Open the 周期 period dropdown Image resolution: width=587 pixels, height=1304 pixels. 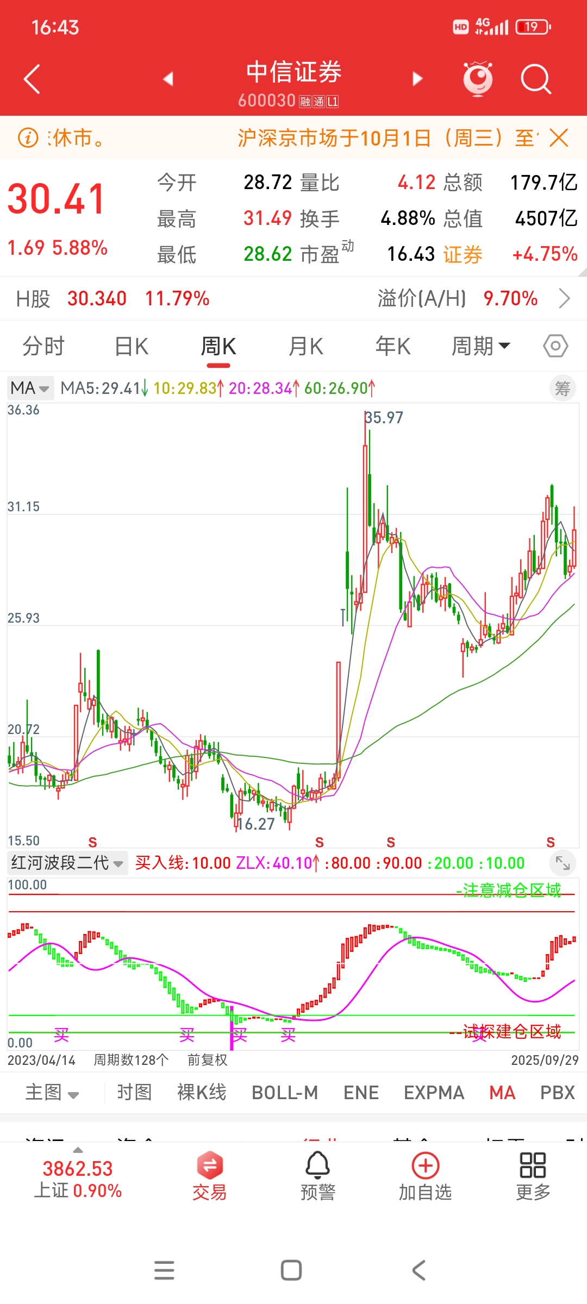[x=481, y=346]
